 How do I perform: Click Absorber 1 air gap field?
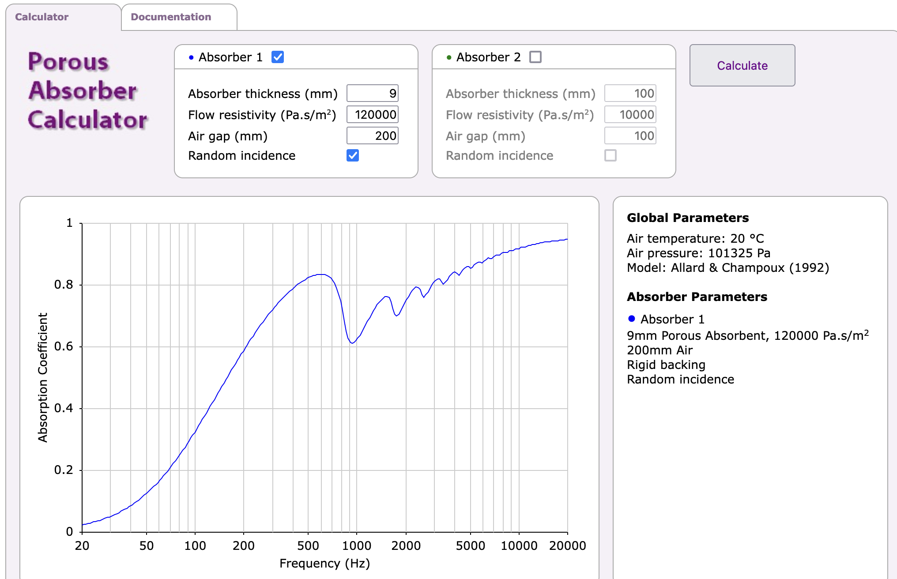point(372,136)
